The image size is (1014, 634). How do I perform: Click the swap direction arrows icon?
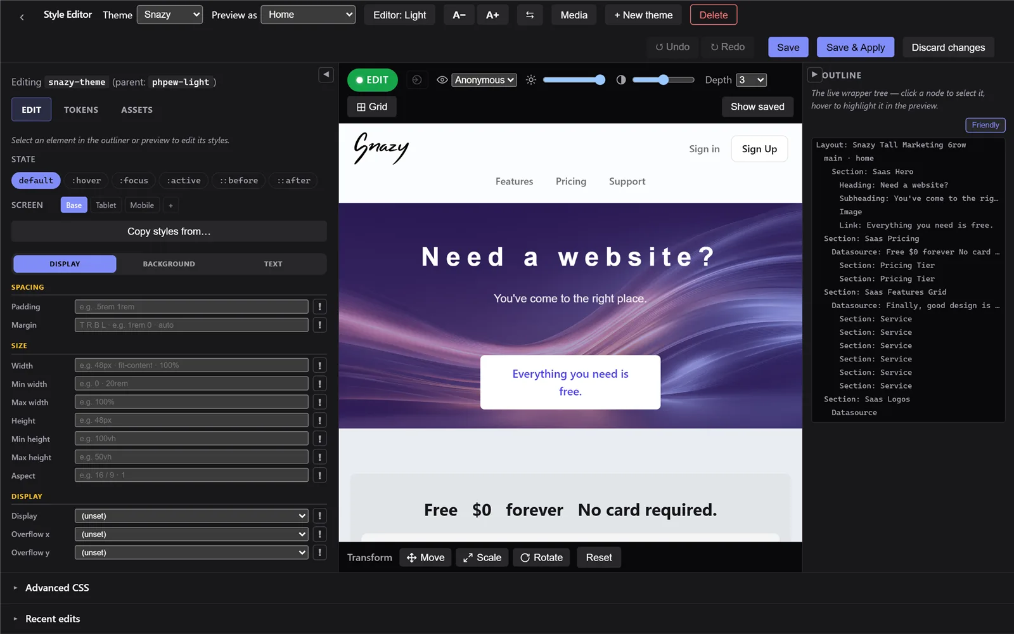530,15
